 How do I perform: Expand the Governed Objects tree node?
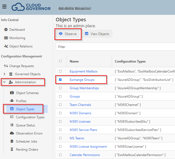tap(4, 74)
